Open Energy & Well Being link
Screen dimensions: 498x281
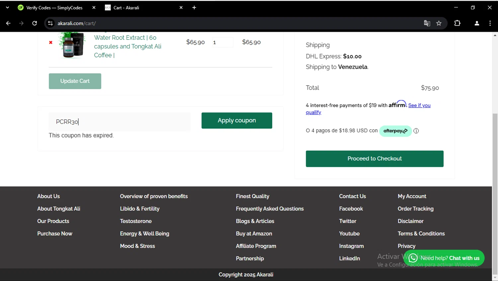click(144, 234)
